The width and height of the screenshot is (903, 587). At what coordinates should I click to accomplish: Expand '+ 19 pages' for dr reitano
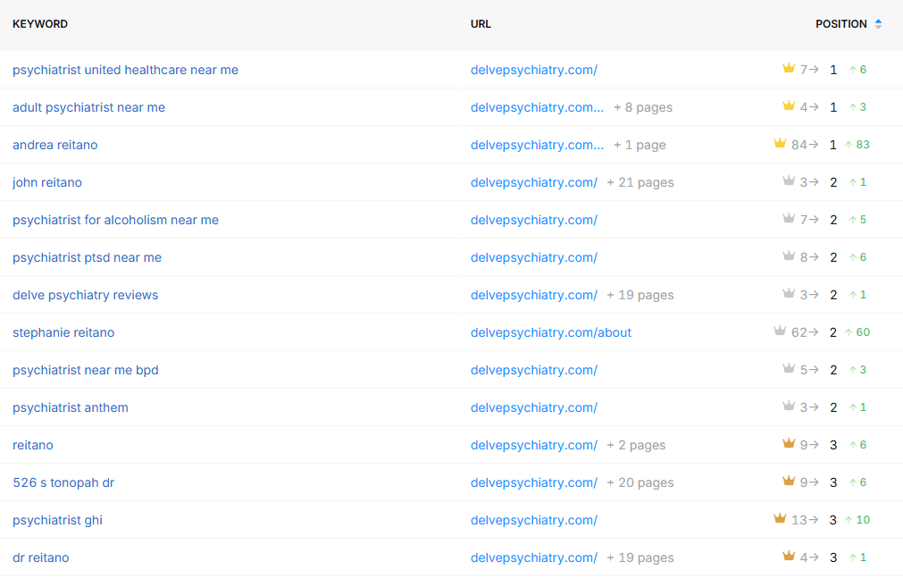[x=640, y=558]
